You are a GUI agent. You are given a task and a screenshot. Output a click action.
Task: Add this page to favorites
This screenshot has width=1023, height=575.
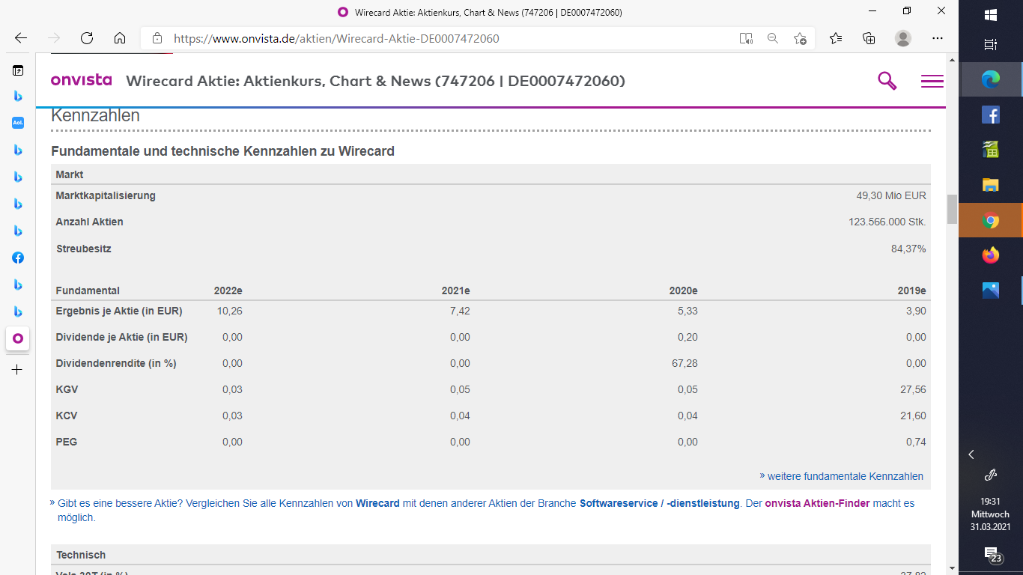point(800,38)
